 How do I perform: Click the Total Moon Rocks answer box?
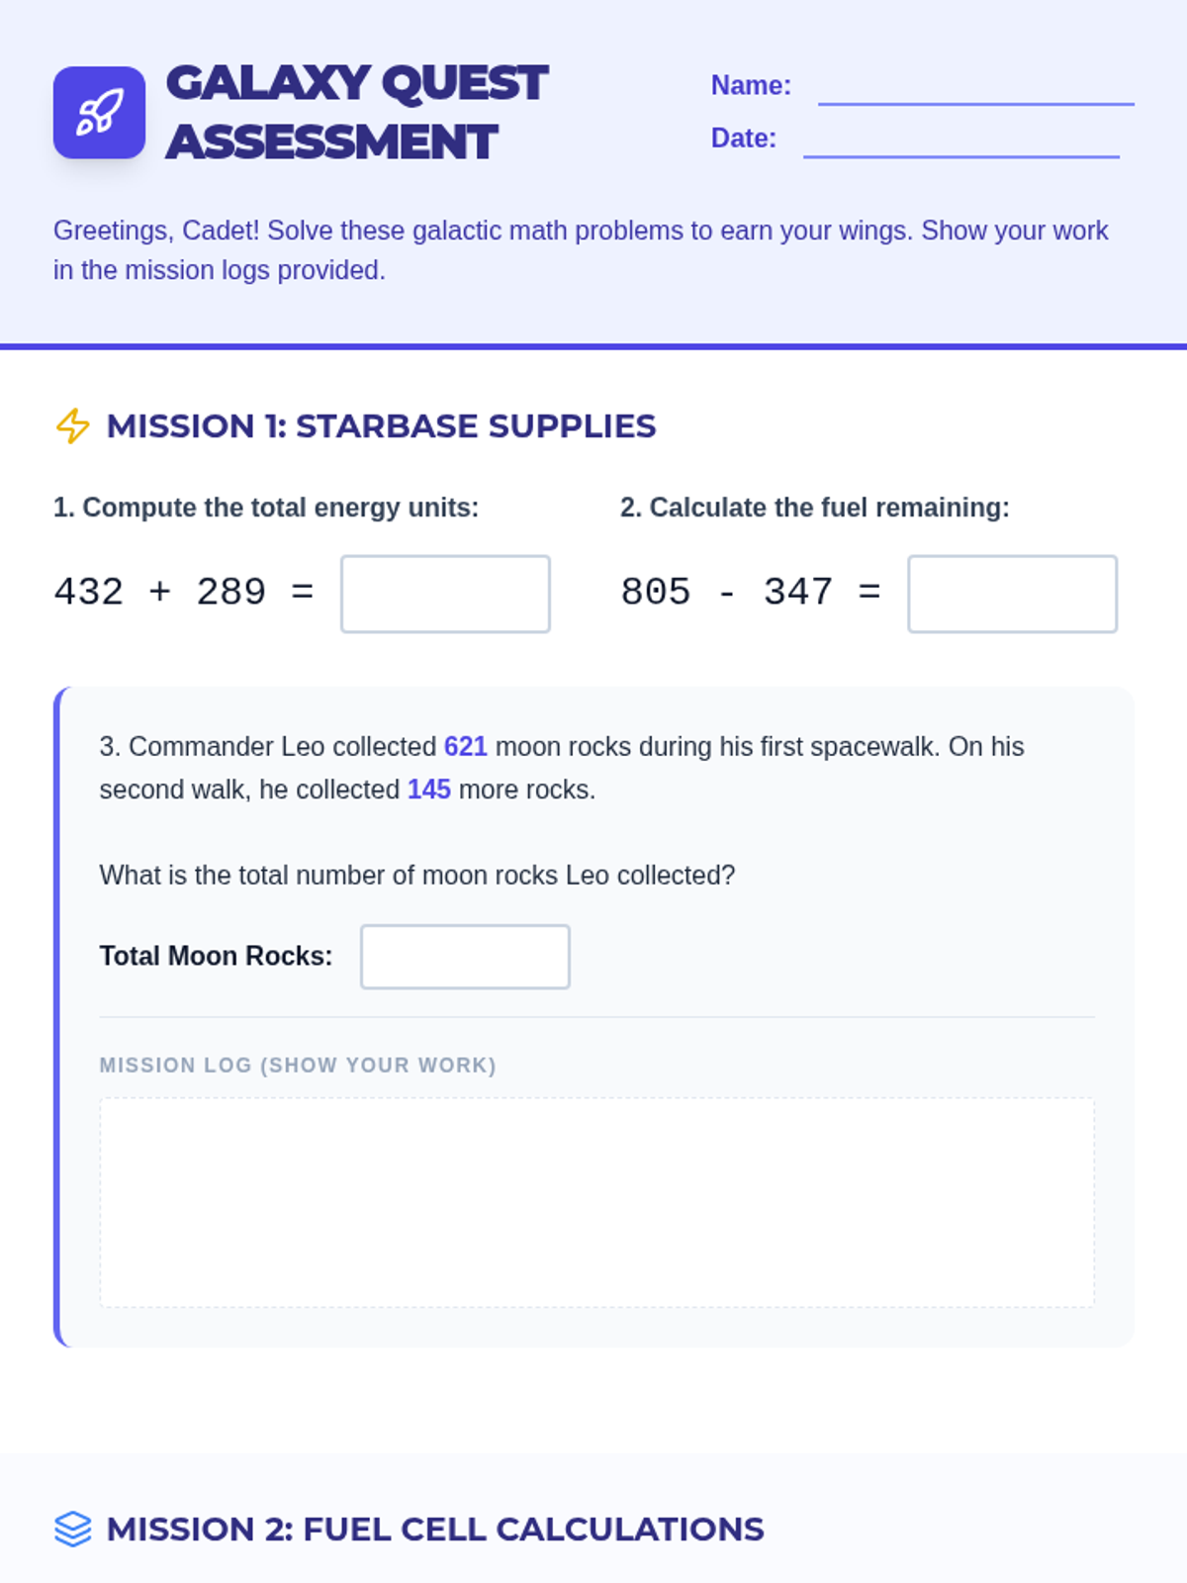[465, 957]
